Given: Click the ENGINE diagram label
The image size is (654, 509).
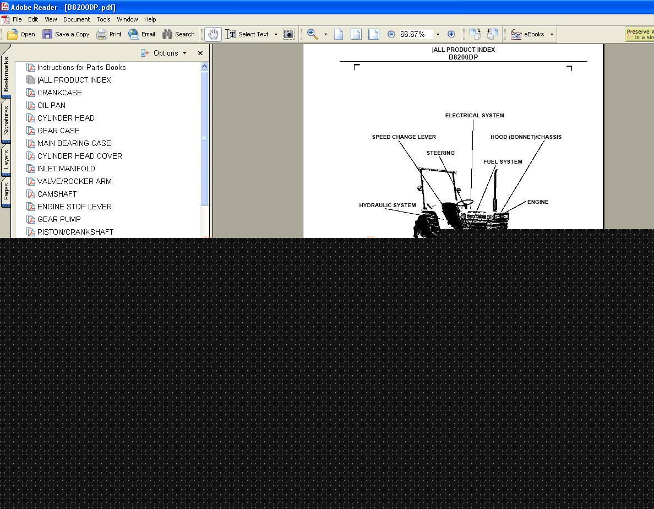Looking at the screenshot, I should 538,202.
